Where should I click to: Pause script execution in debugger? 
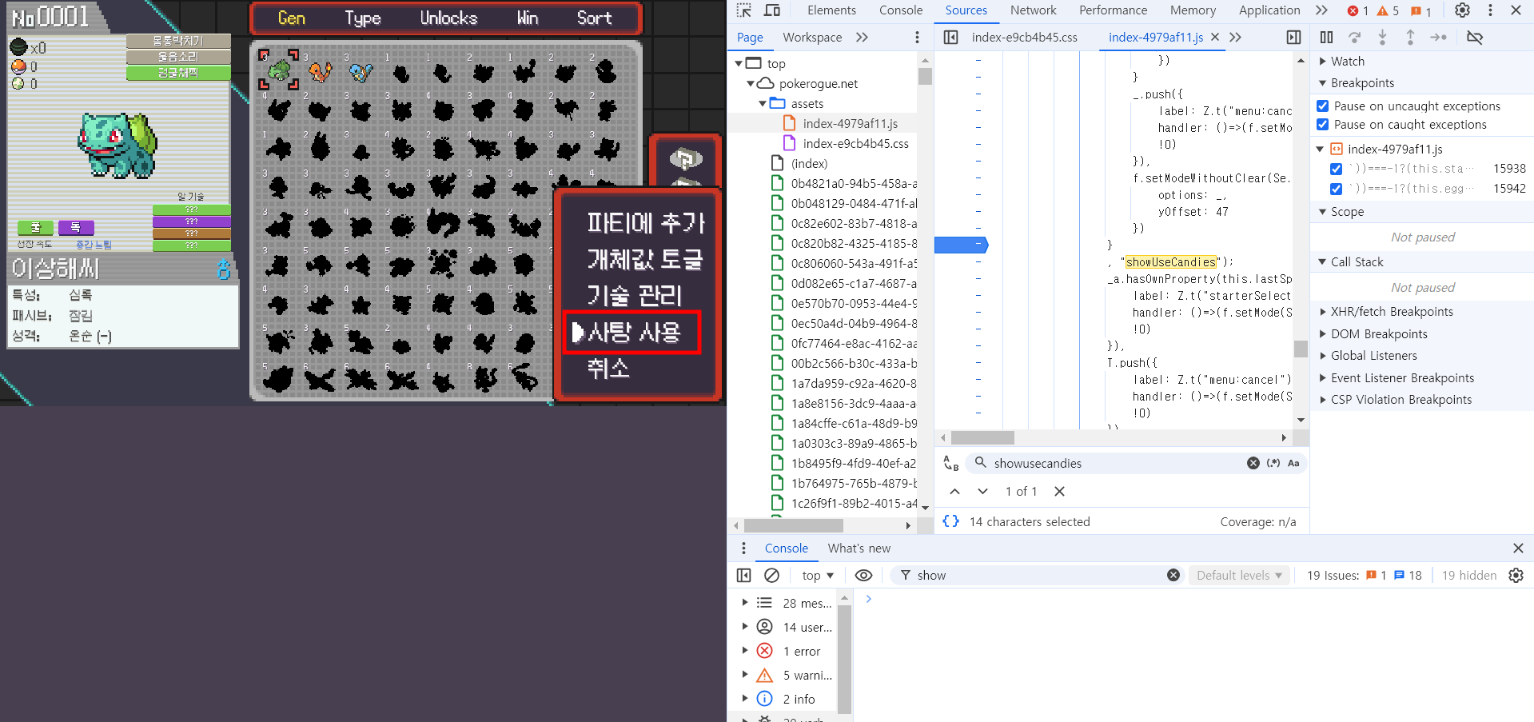[x=1326, y=38]
